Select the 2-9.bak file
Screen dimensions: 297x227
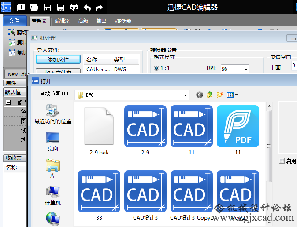point(99,131)
